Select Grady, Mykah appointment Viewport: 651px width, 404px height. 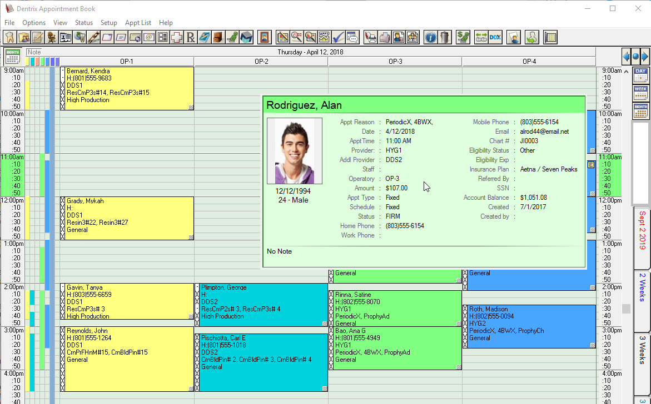pos(127,218)
